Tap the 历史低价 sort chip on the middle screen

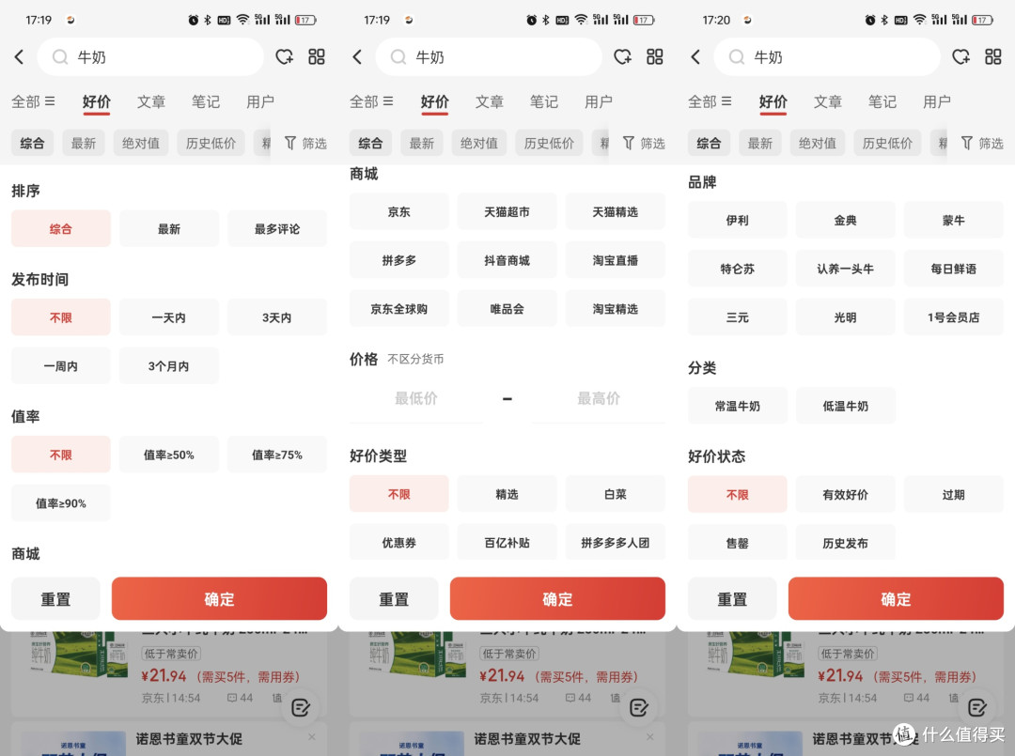pos(549,143)
